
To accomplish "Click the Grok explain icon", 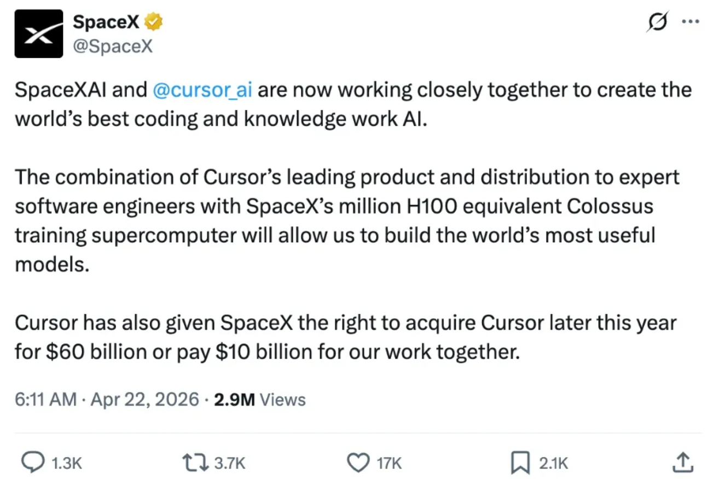I will [x=657, y=22].
